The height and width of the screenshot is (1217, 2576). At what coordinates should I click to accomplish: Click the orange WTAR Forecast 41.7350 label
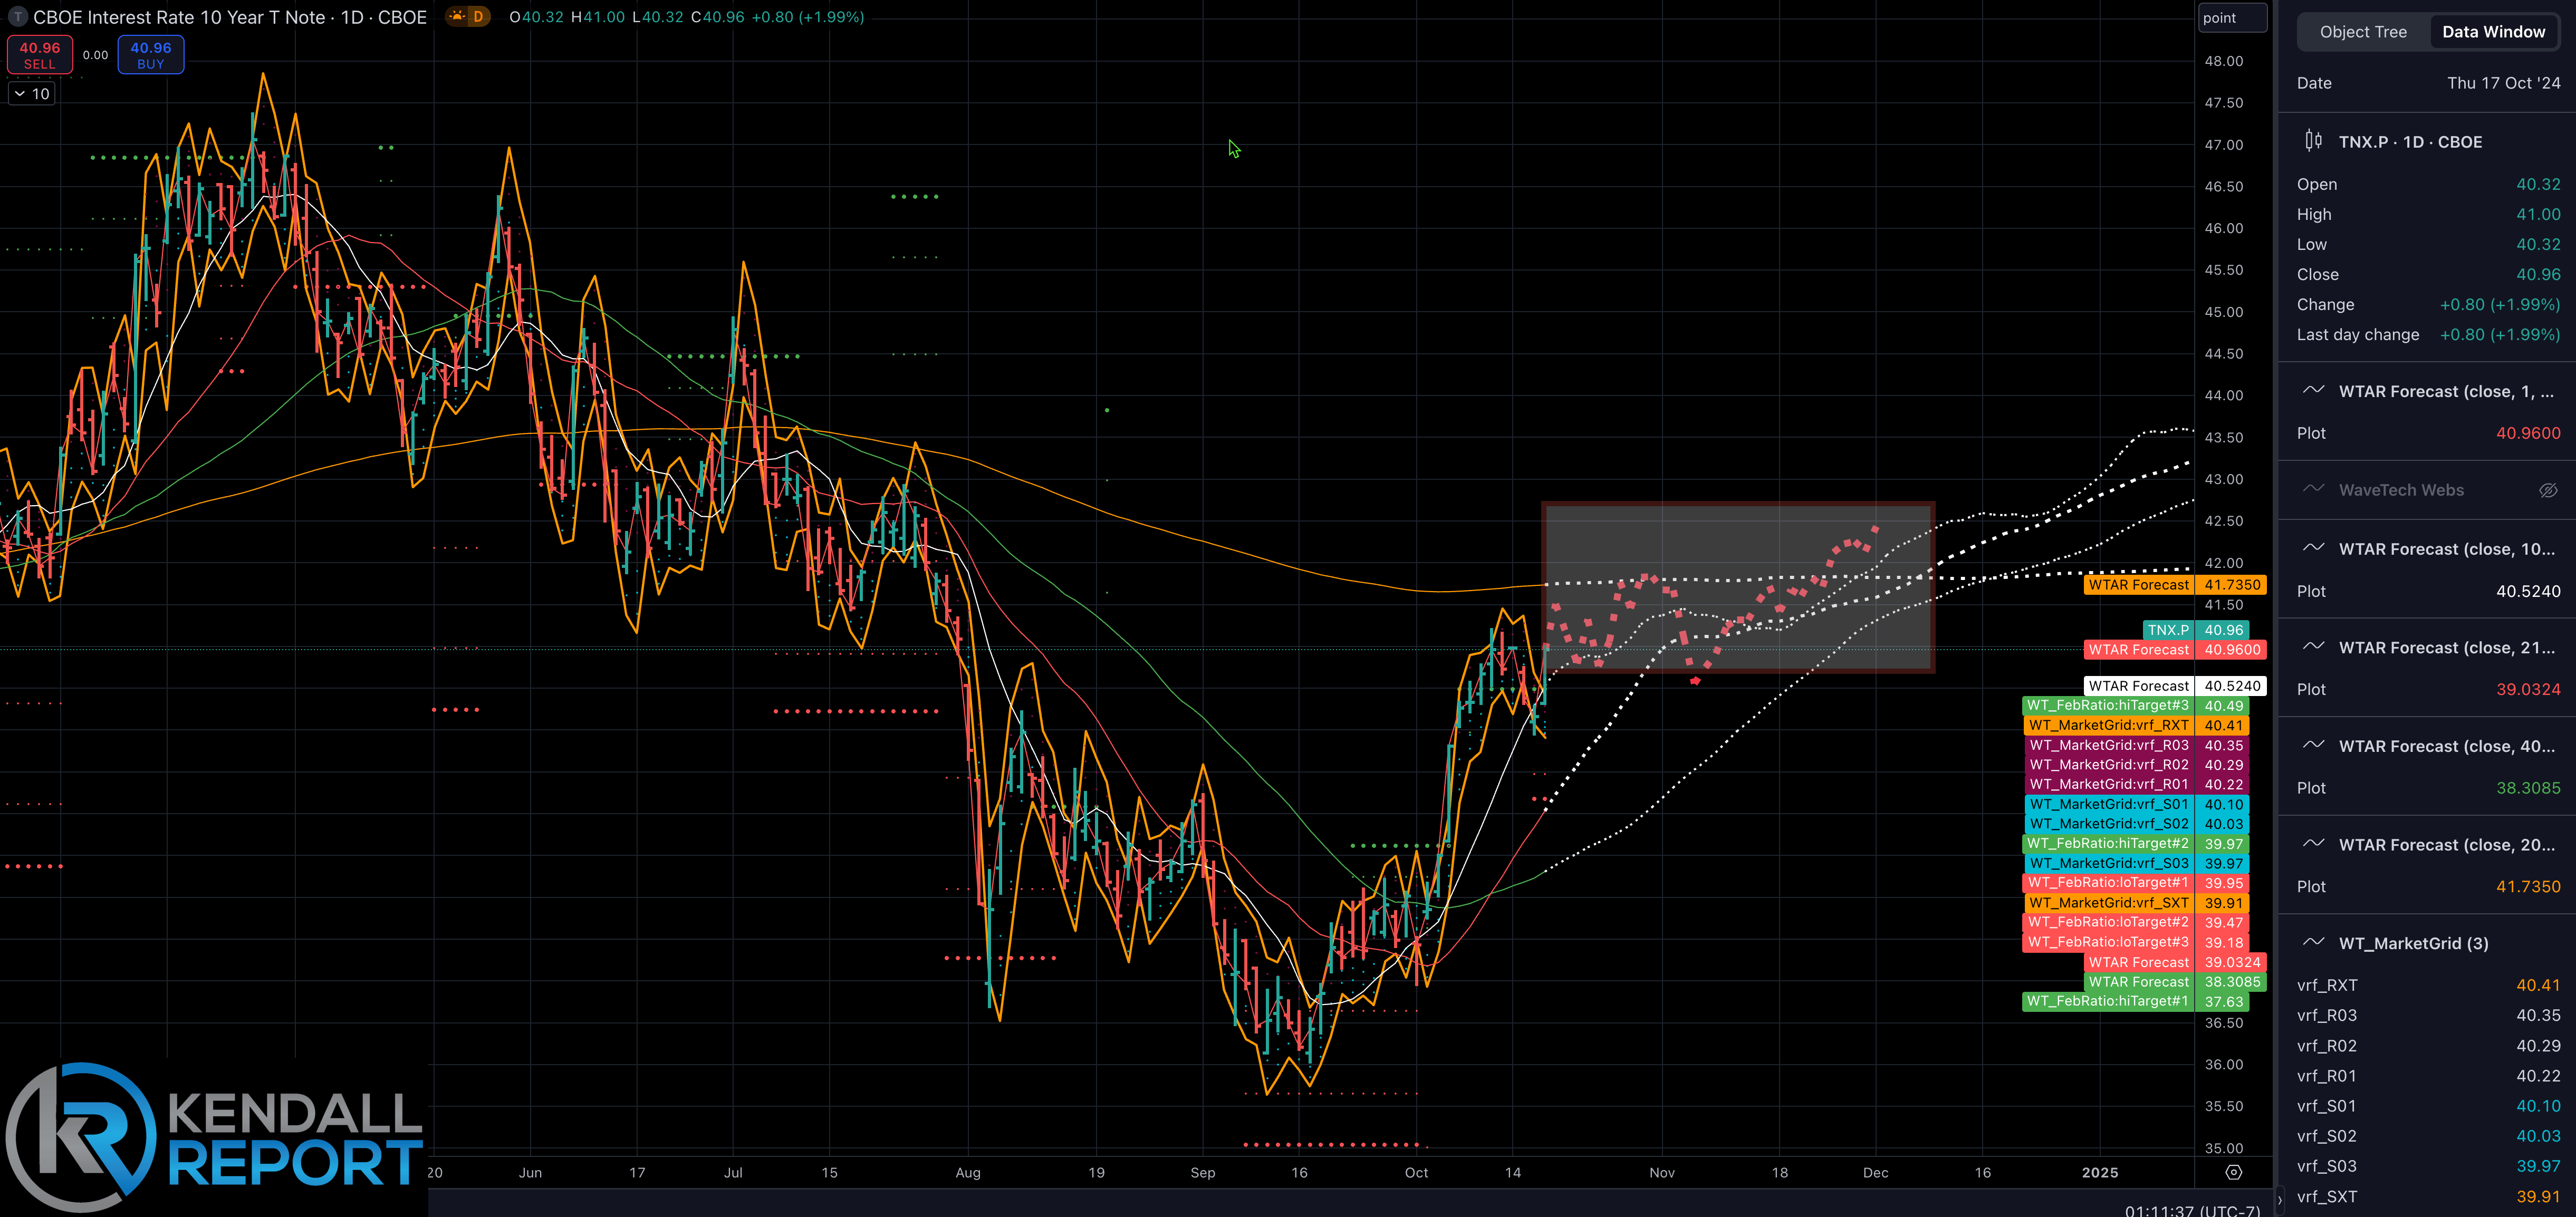[x=2174, y=585]
